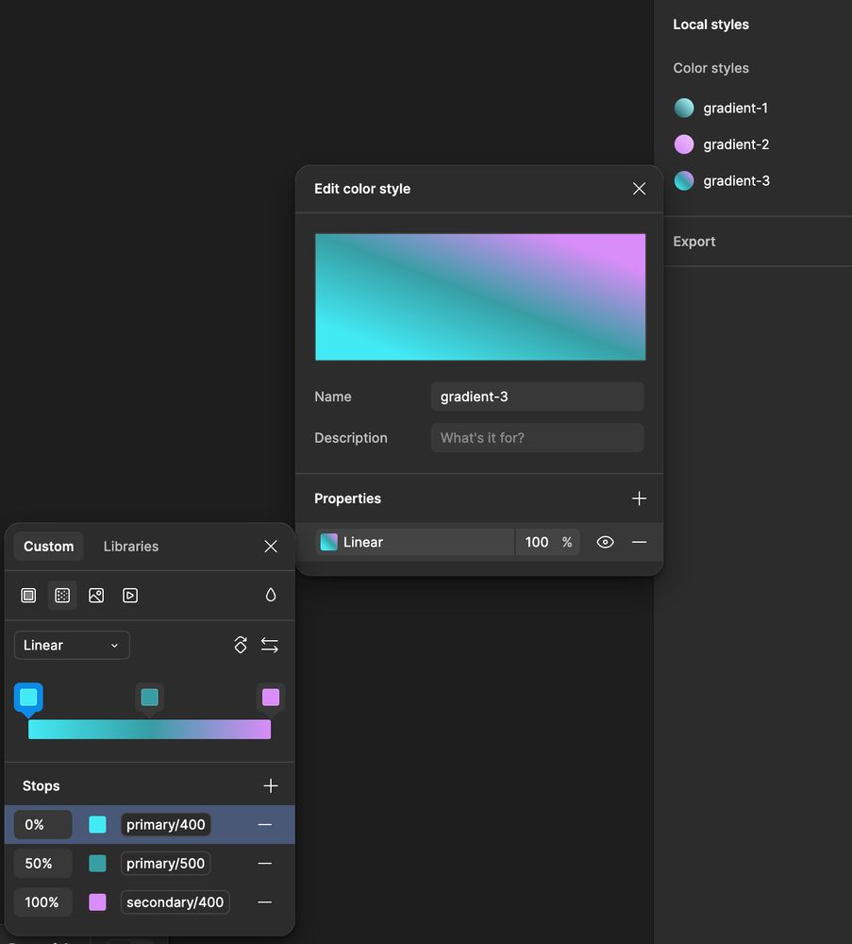This screenshot has height=944, width=852.
Task: Select the teal middle stop handle
Action: click(149, 698)
